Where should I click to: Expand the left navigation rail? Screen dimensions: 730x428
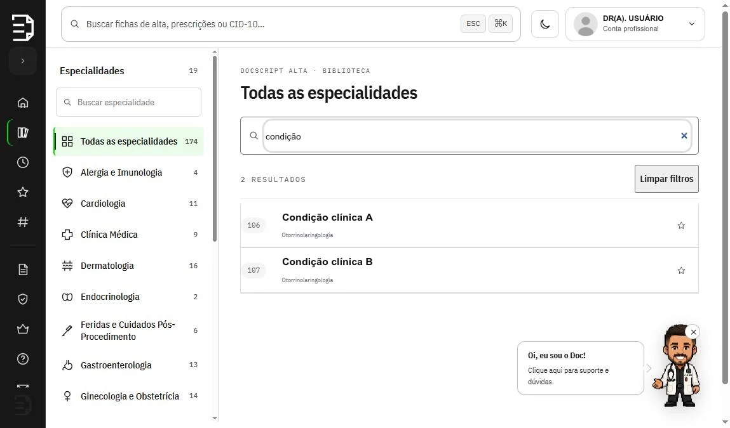[23, 61]
